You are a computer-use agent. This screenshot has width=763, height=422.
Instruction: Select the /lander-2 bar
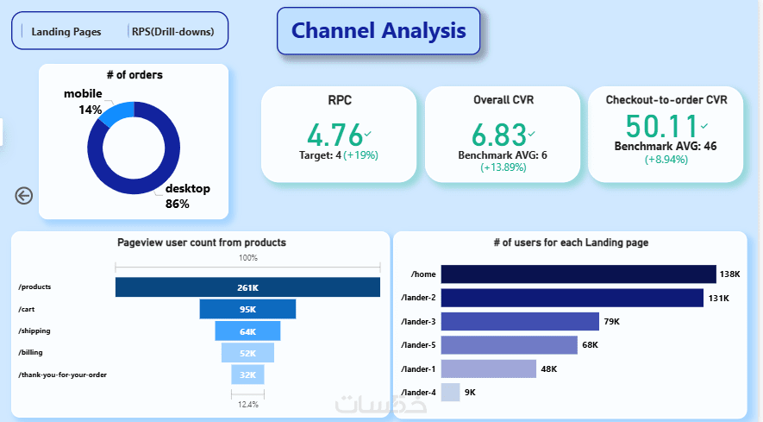[572, 298]
